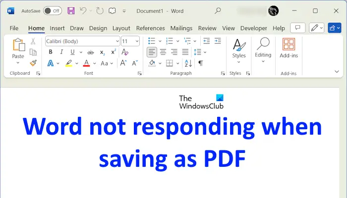Click the Undo arrow icon
This screenshot has width=347, height=198.
[83, 10]
